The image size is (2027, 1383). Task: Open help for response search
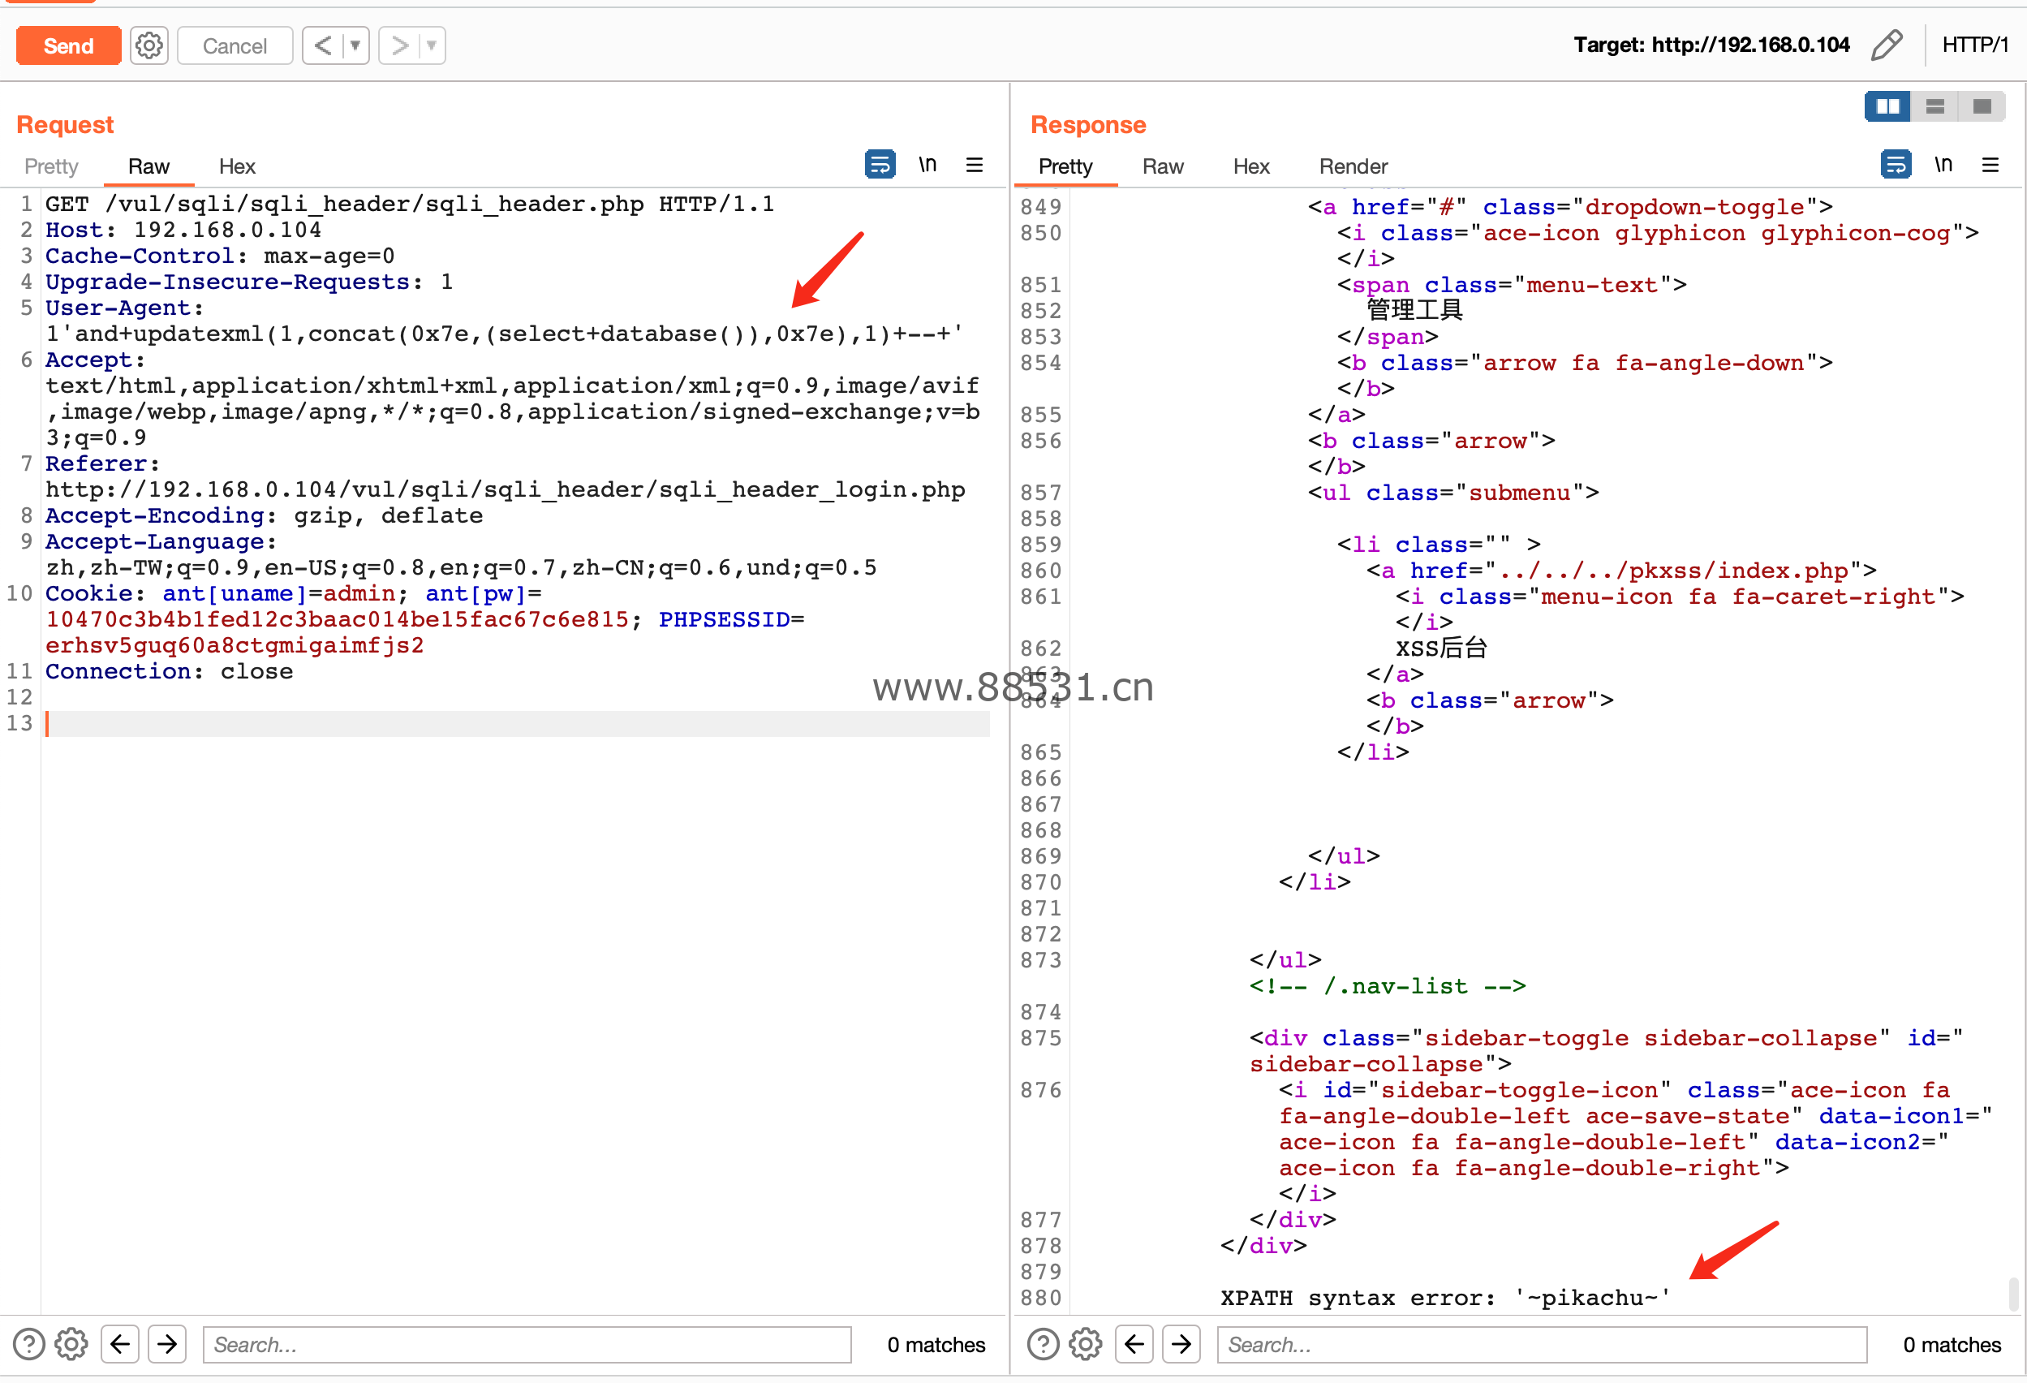click(1044, 1344)
